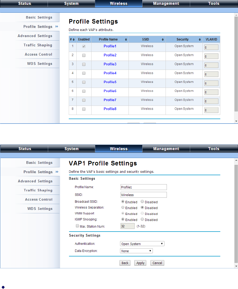Enable checkbox for Profile3 row
The height and width of the screenshot is (289, 238).
click(84, 64)
